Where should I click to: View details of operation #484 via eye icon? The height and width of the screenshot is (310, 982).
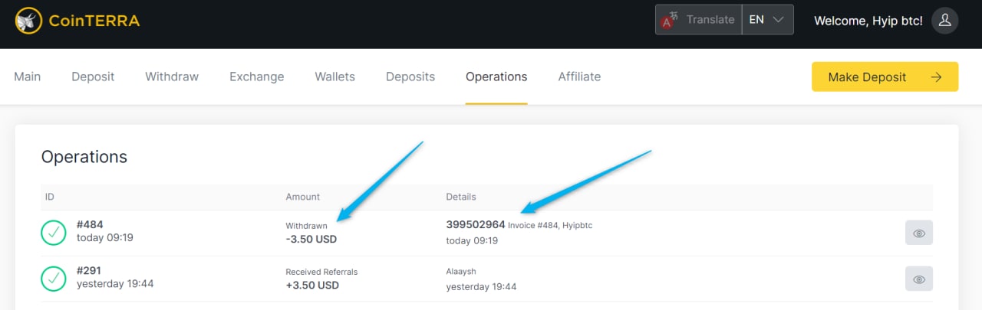pos(918,233)
